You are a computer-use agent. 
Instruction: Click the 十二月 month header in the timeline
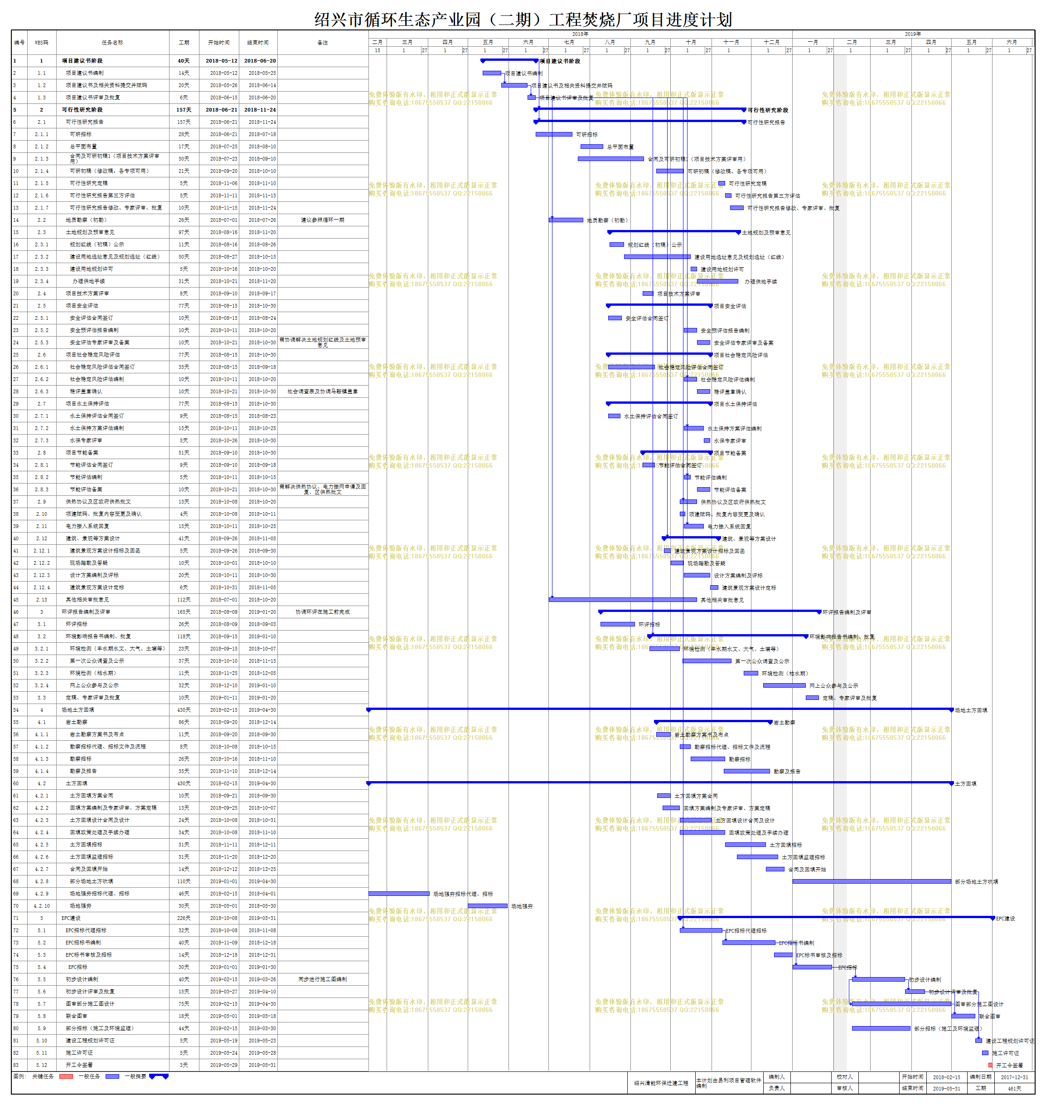[771, 42]
